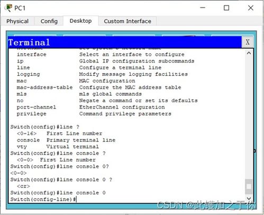Close the Terminal with its X button

point(248,42)
